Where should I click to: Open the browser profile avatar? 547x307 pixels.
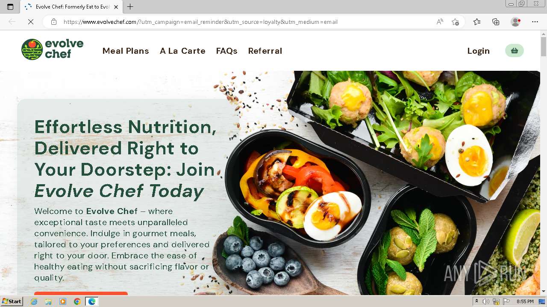[x=515, y=22]
